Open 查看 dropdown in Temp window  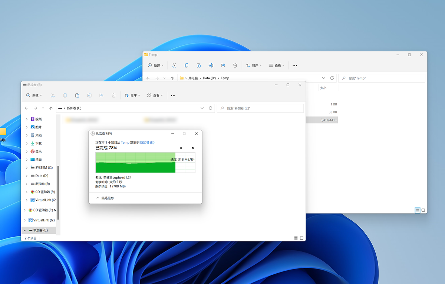277,66
